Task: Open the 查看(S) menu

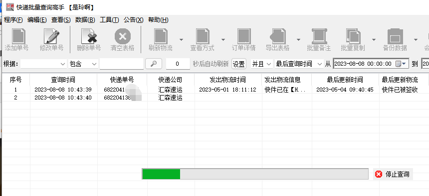Action: tap(61, 20)
